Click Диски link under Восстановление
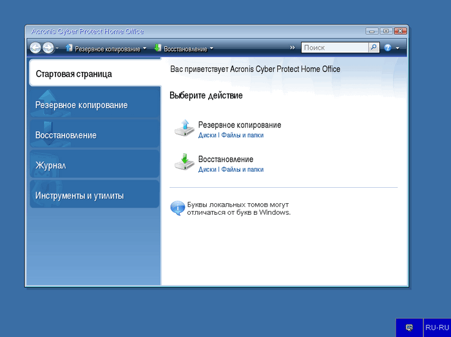 pos(207,169)
